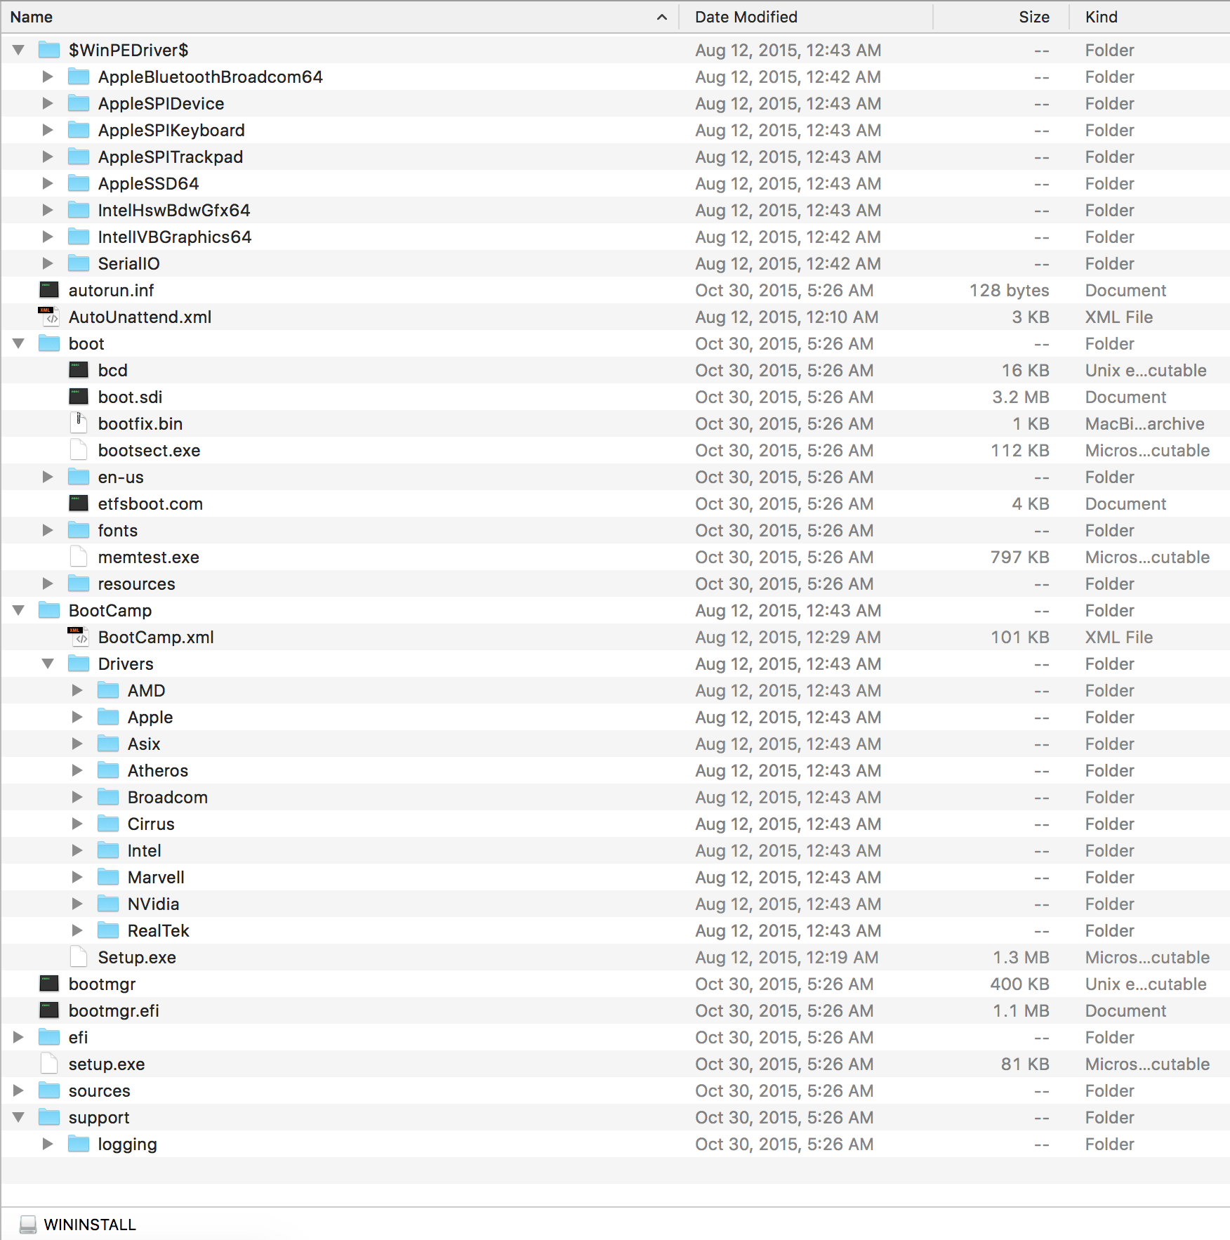The image size is (1230, 1240).
Task: Click the etfsboot.com document icon
Action: coord(79,503)
